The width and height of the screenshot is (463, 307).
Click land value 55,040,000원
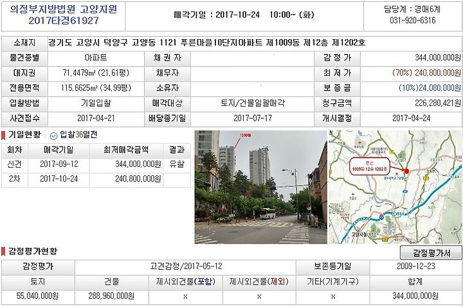37,296
